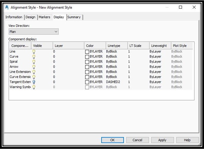Click ByLayer lineweight cell in Line row
204x149 pixels.
point(155,51)
